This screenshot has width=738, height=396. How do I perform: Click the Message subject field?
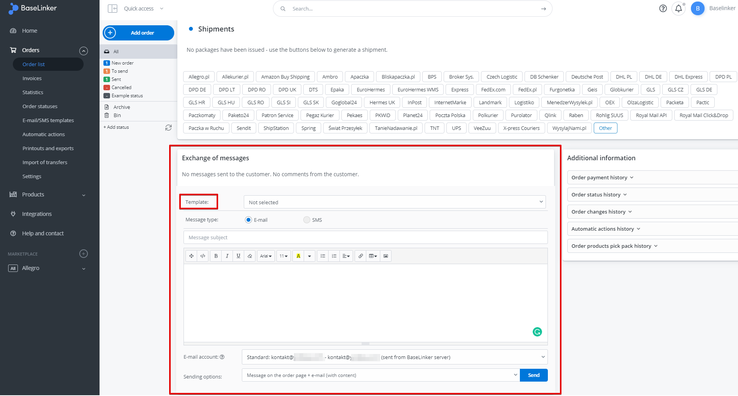click(366, 237)
